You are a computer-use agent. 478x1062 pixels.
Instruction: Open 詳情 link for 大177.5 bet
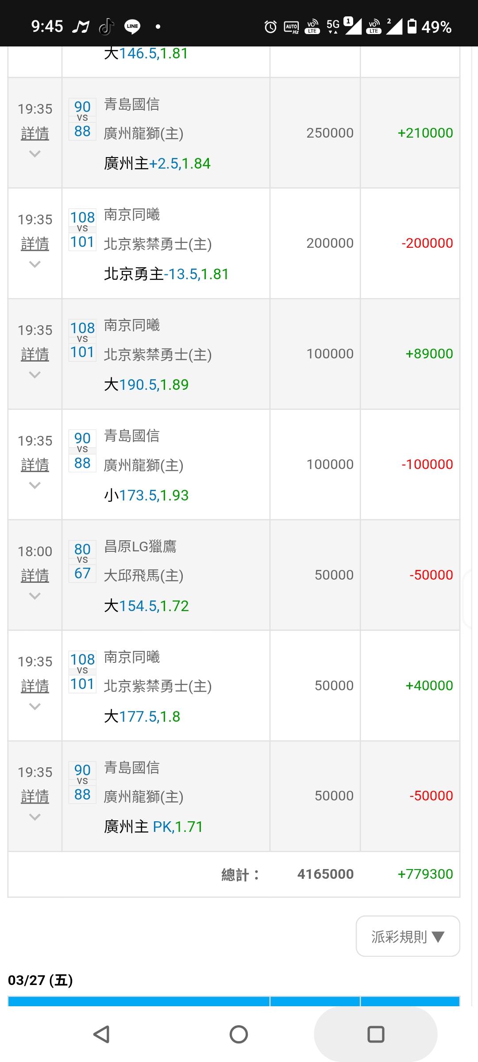click(35, 686)
